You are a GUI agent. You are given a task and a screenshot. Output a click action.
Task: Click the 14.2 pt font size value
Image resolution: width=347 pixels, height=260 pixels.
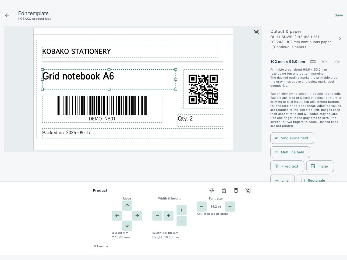click(x=216, y=207)
